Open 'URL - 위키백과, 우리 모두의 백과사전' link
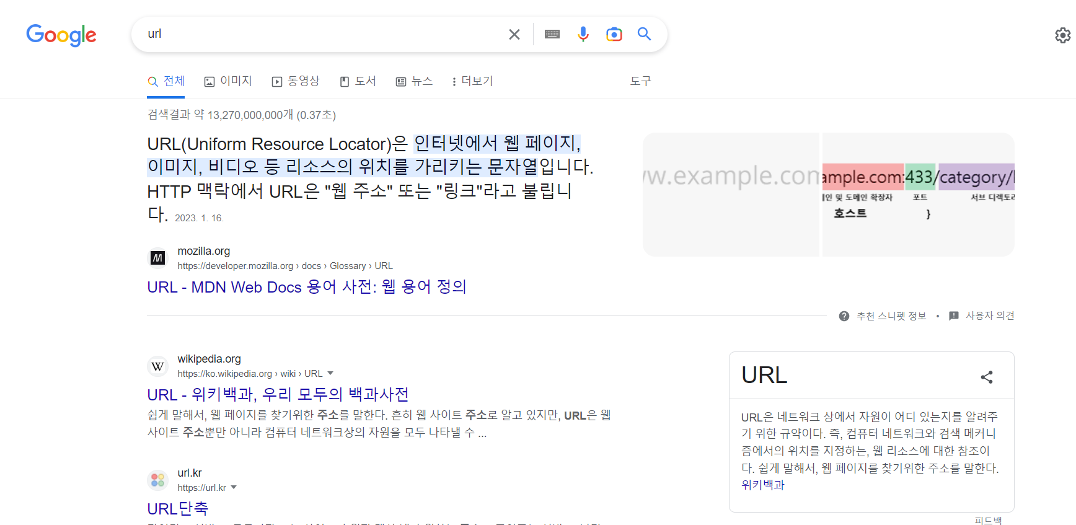The image size is (1076, 525). click(x=278, y=395)
